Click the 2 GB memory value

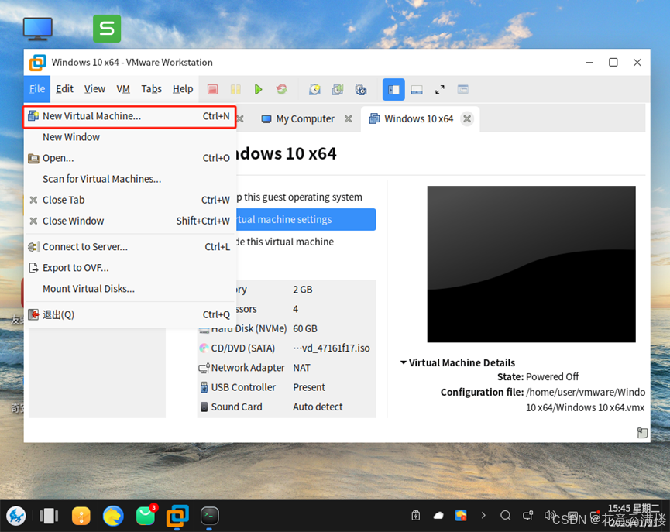pyautogui.click(x=303, y=290)
